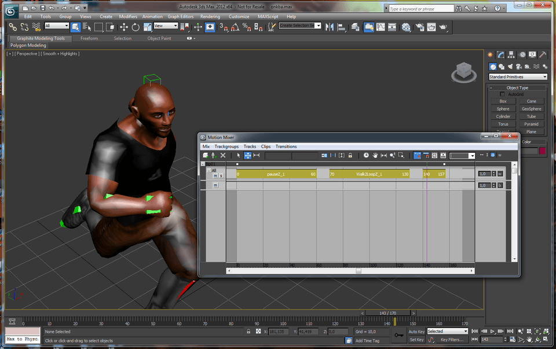The width and height of the screenshot is (556, 349).
Task: Toggle mute 'm' on the All track
Action: [215, 175]
